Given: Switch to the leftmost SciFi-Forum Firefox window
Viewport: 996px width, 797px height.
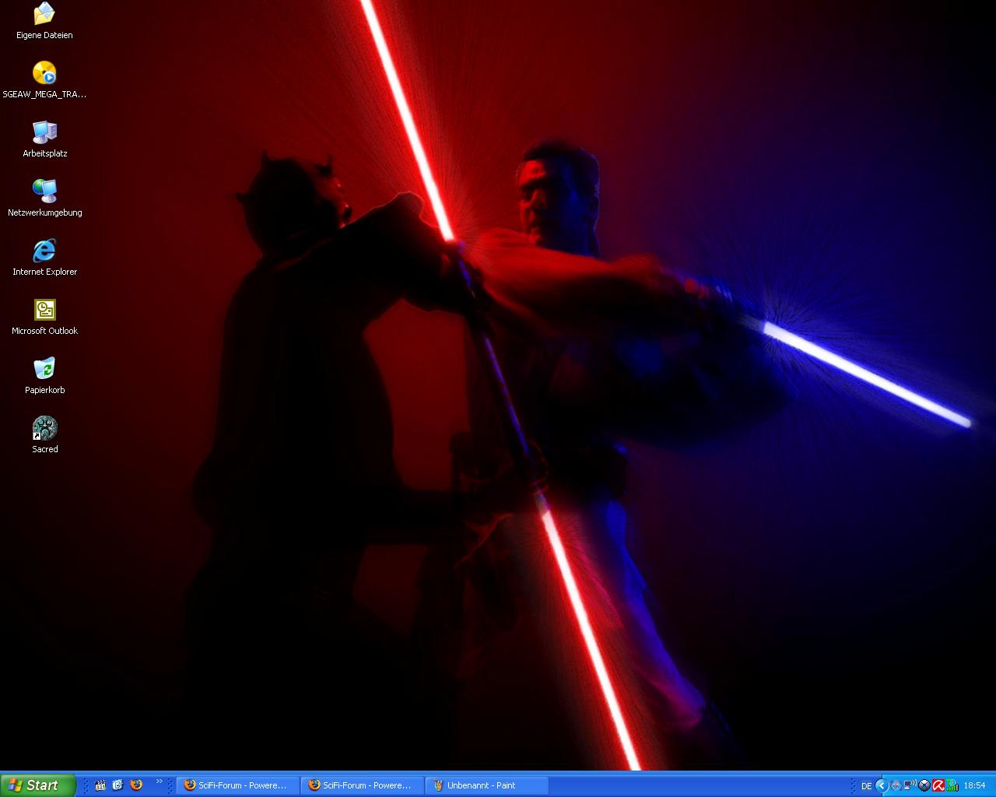Looking at the screenshot, I should point(237,785).
